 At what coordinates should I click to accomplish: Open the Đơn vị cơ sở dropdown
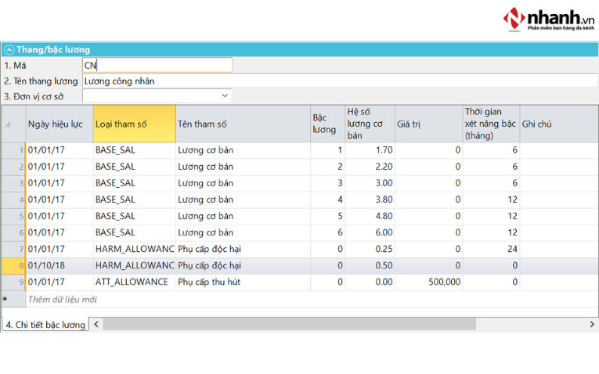[x=225, y=95]
